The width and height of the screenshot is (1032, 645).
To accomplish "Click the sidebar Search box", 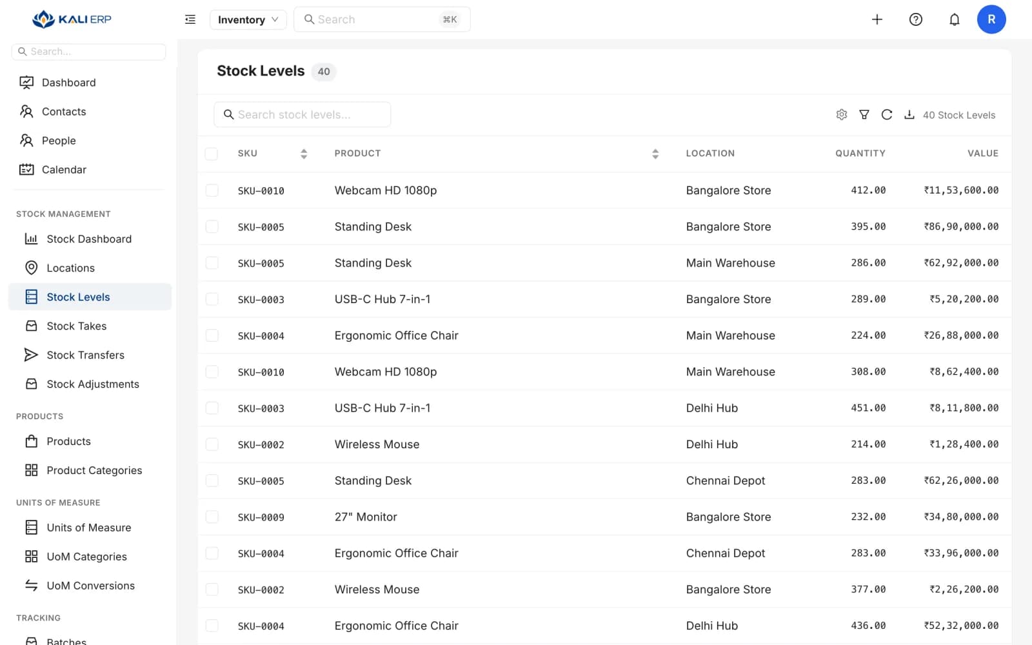I will click(89, 52).
